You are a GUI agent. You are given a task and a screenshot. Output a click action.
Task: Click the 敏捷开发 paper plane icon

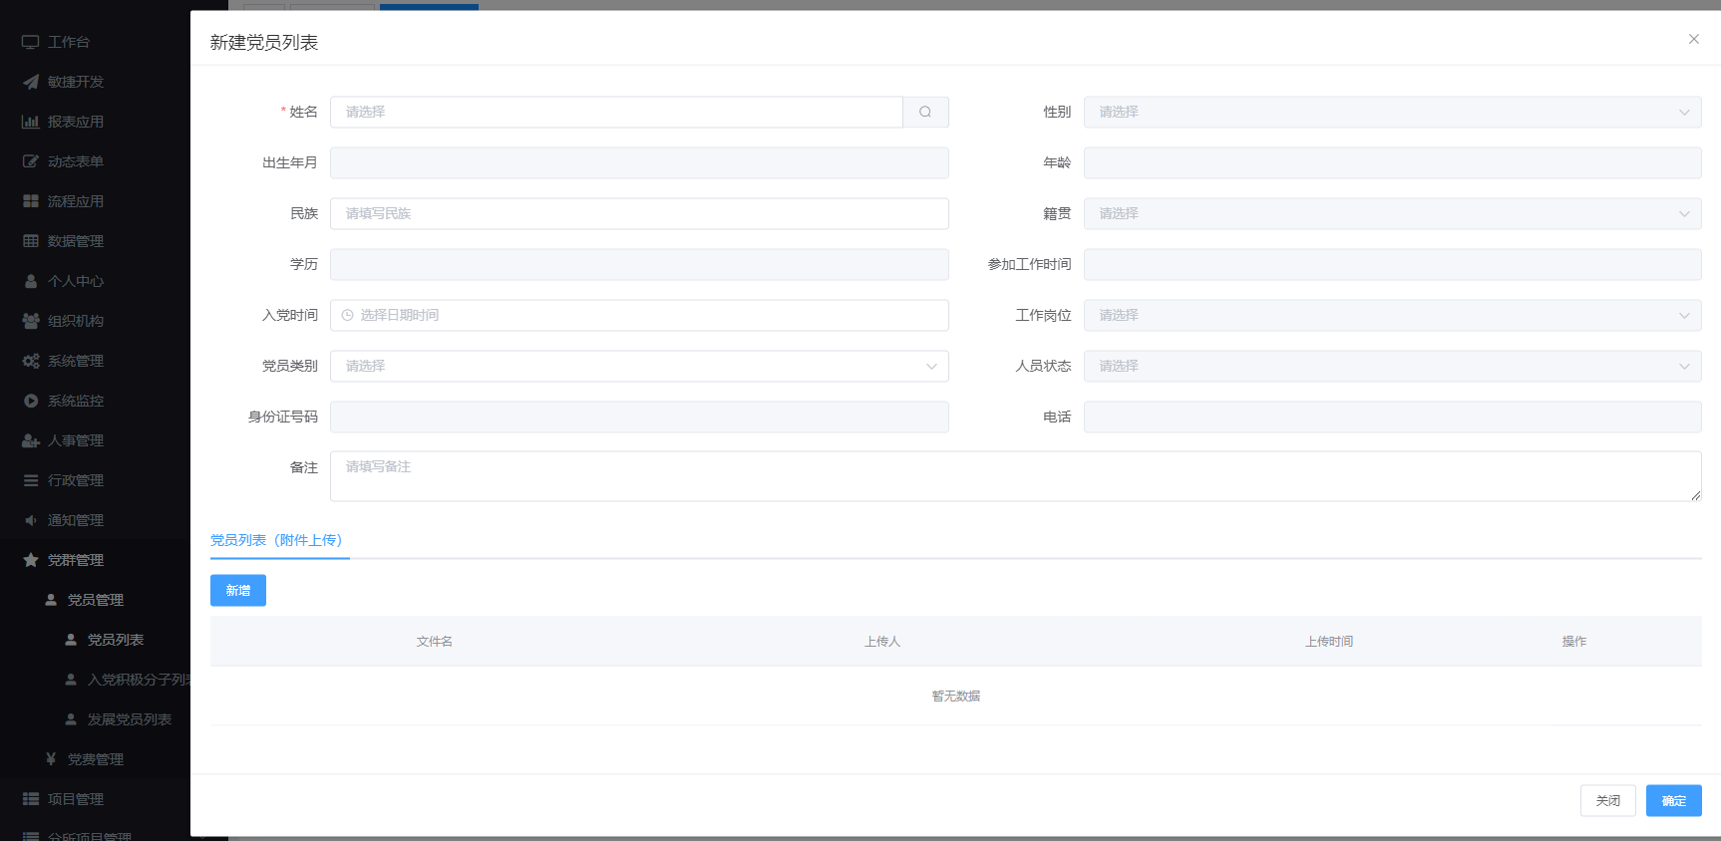click(31, 82)
